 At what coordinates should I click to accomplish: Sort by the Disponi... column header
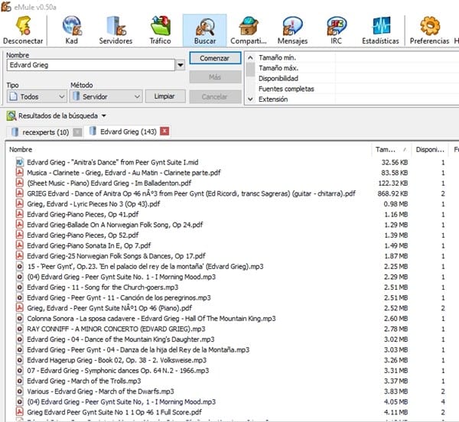[x=430, y=149]
